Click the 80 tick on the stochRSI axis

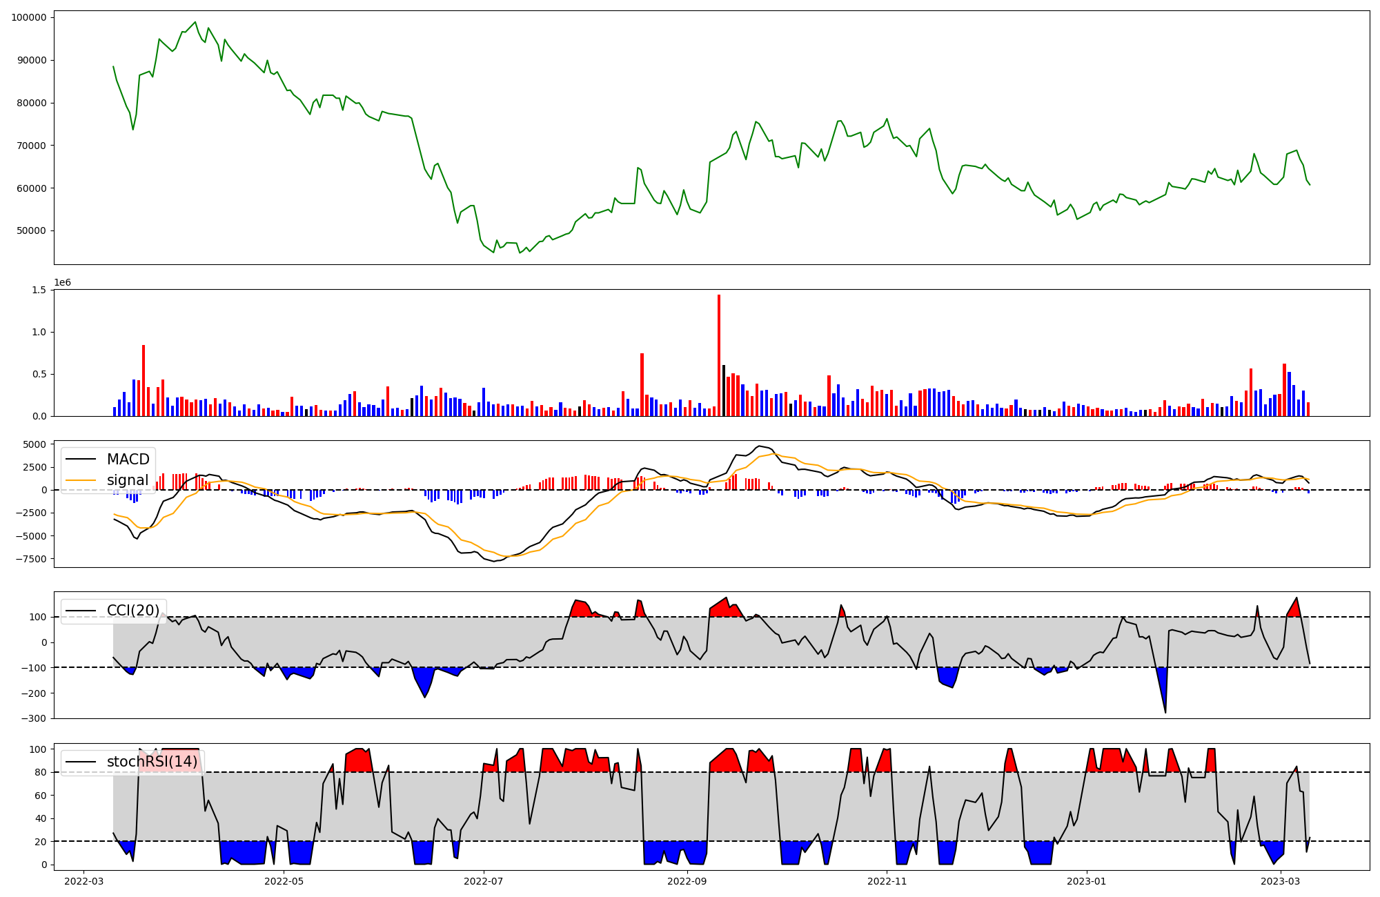pyautogui.click(x=42, y=772)
